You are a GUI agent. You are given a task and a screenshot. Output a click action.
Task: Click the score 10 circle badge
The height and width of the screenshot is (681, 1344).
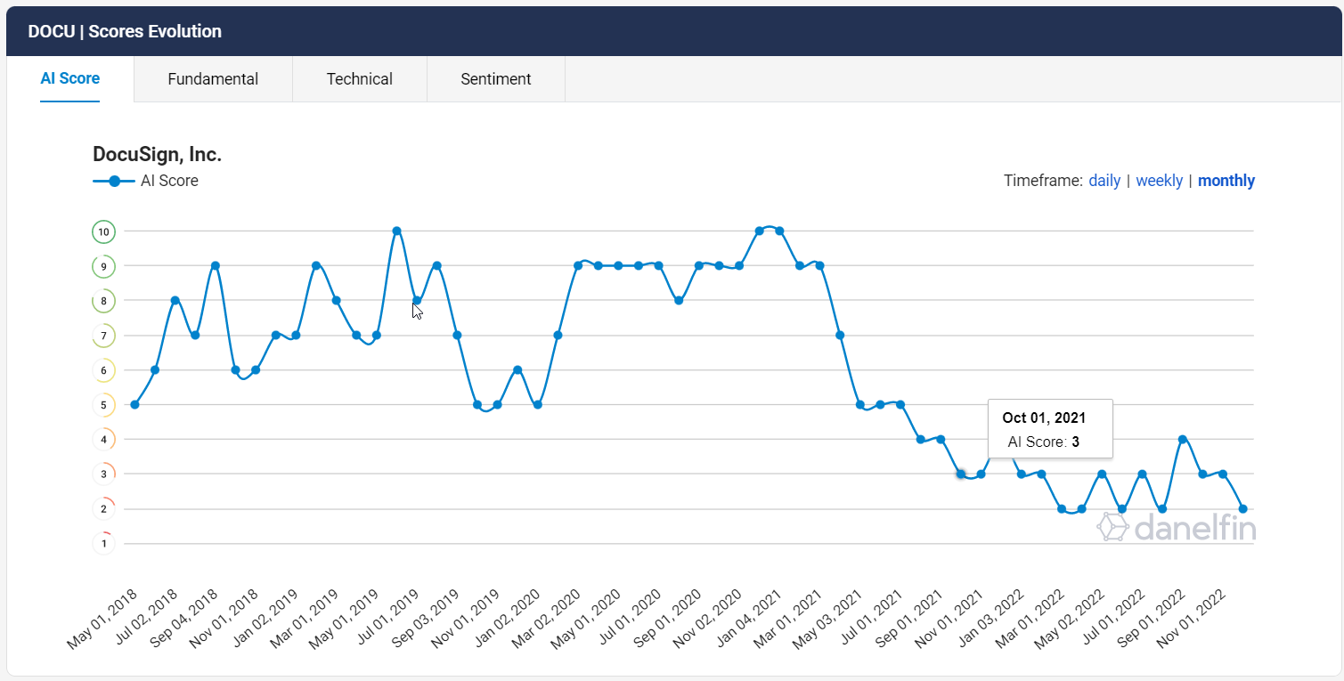(x=104, y=231)
